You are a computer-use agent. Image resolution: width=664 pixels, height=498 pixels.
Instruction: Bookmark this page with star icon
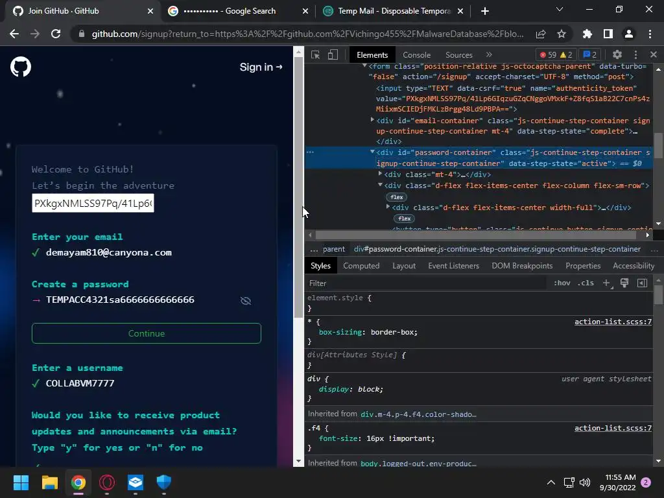[x=562, y=34]
